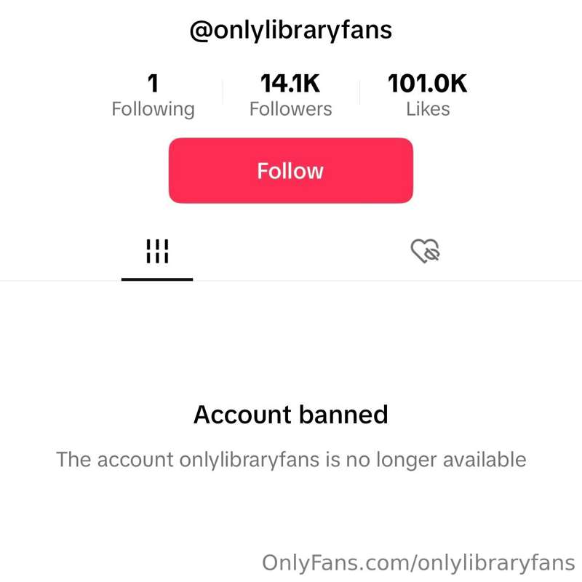
Task: Tap the 101.0K likes count
Action: pos(428,83)
